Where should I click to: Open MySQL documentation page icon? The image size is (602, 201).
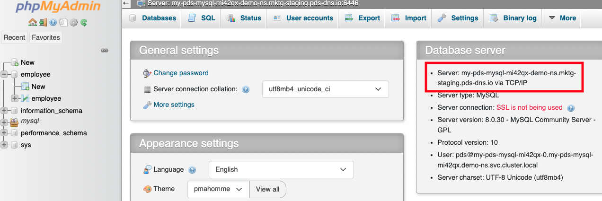[x=63, y=22]
